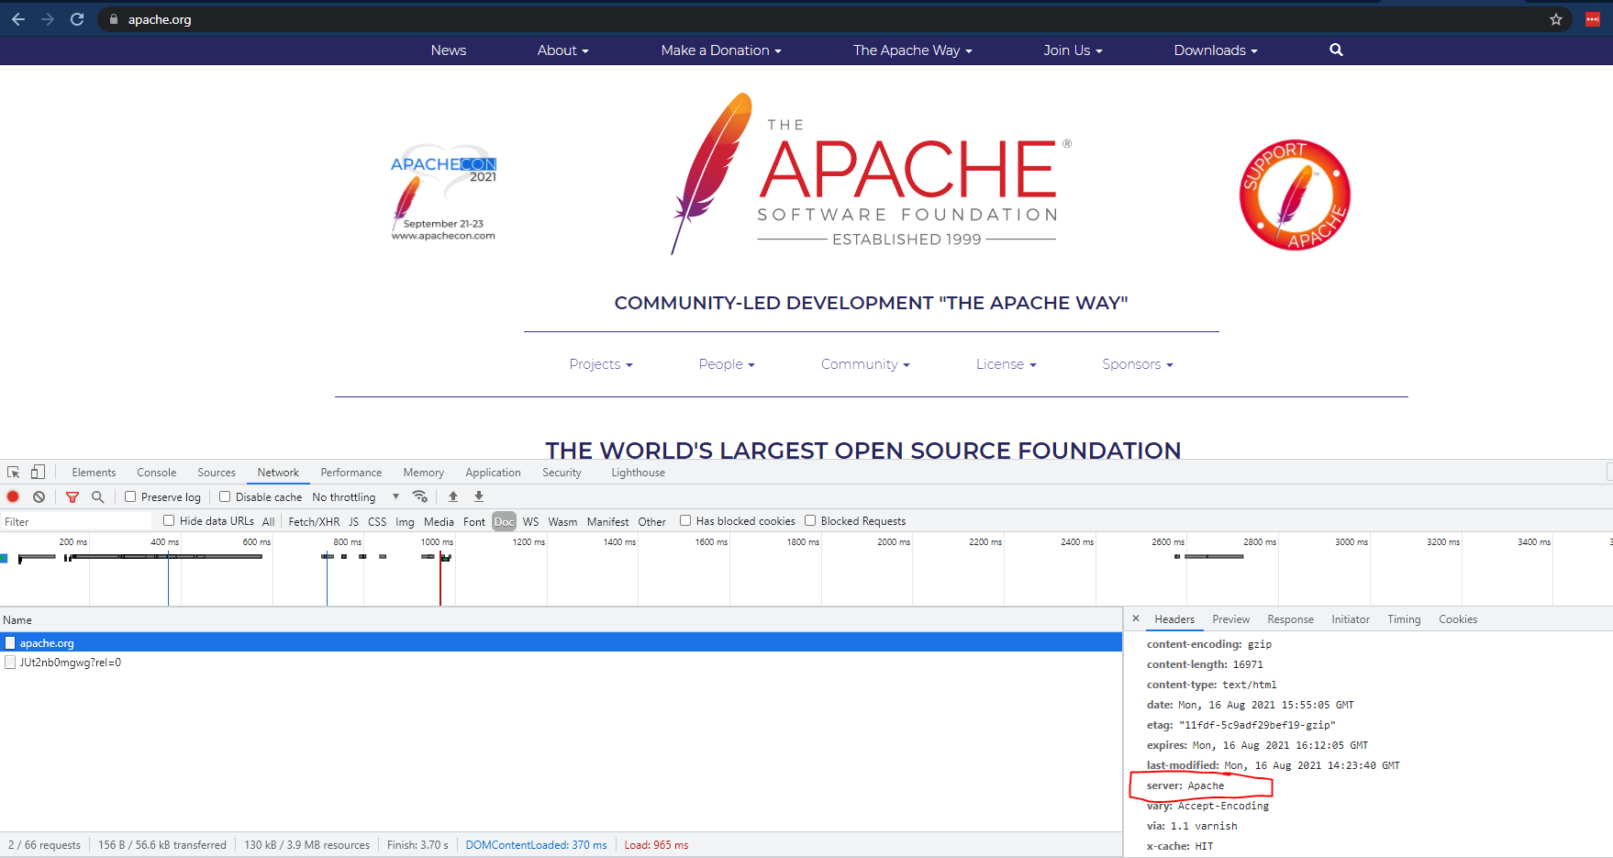This screenshot has width=1613, height=858.
Task: Show the Initiator tab
Action: click(1351, 619)
